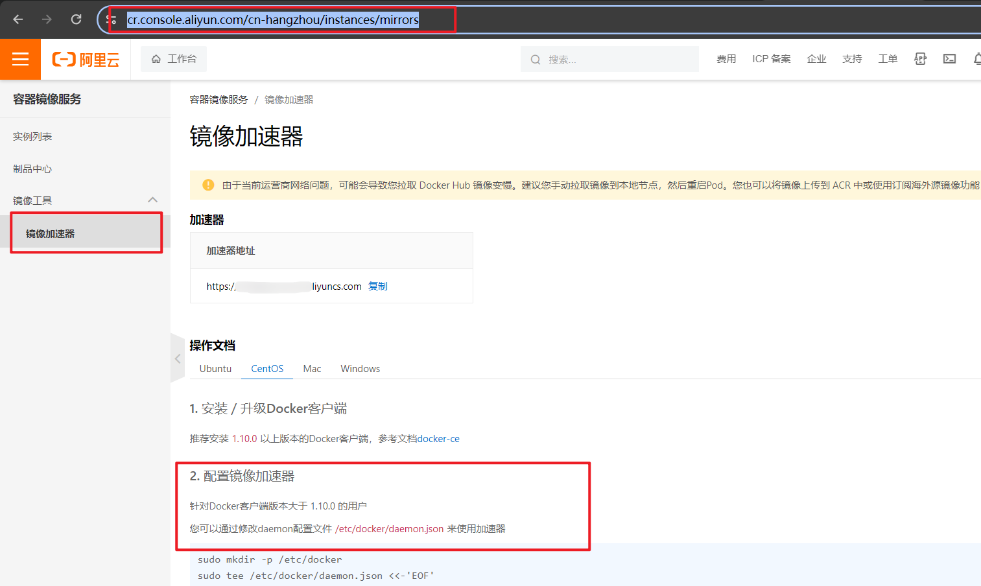Image resolution: width=981 pixels, height=586 pixels.
Task: Click the warning icon in notice banner
Action: (208, 185)
